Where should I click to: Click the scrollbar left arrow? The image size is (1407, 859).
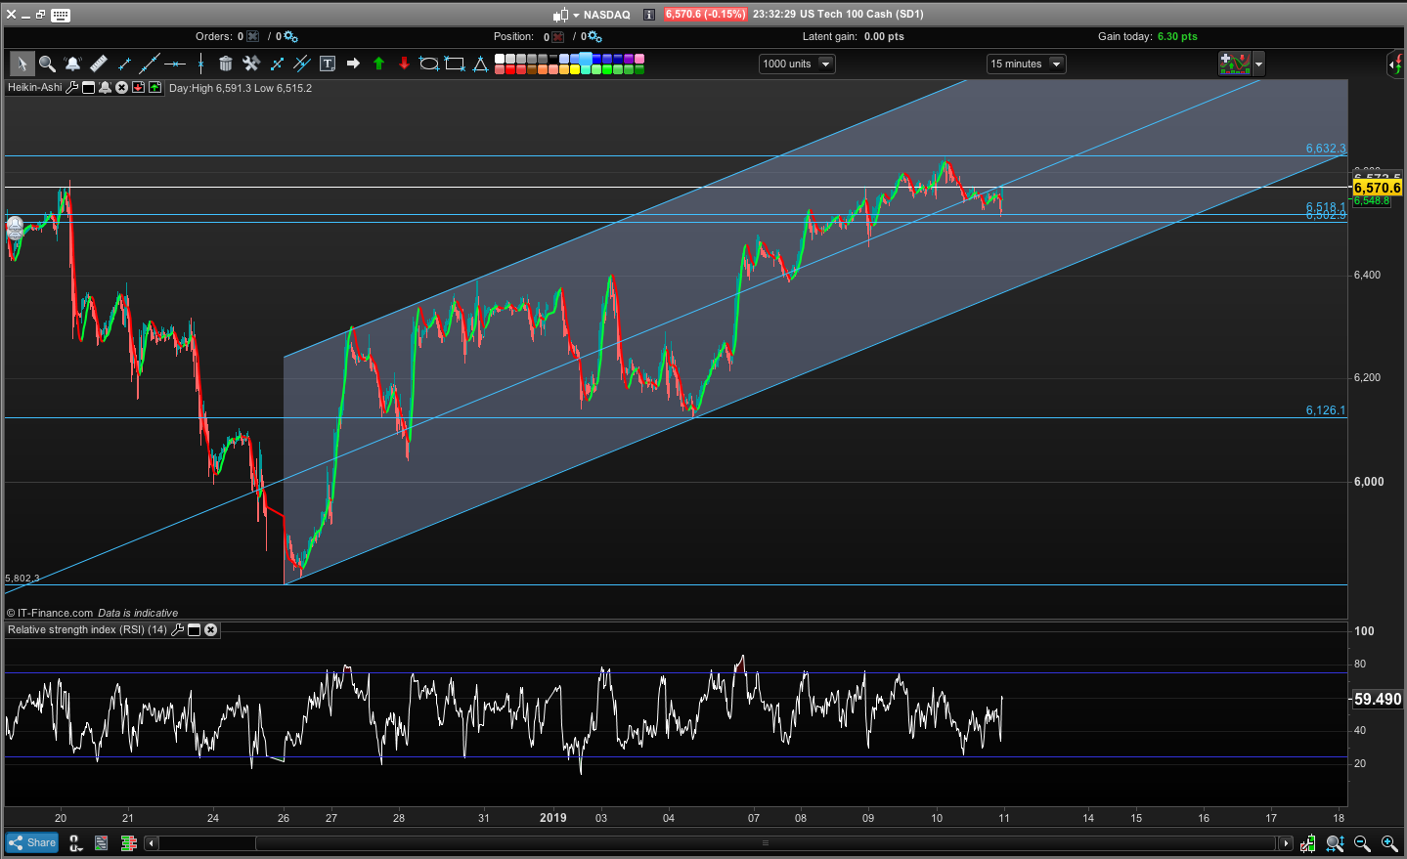tap(151, 842)
